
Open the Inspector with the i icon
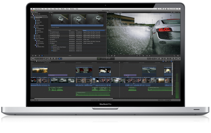178,59
